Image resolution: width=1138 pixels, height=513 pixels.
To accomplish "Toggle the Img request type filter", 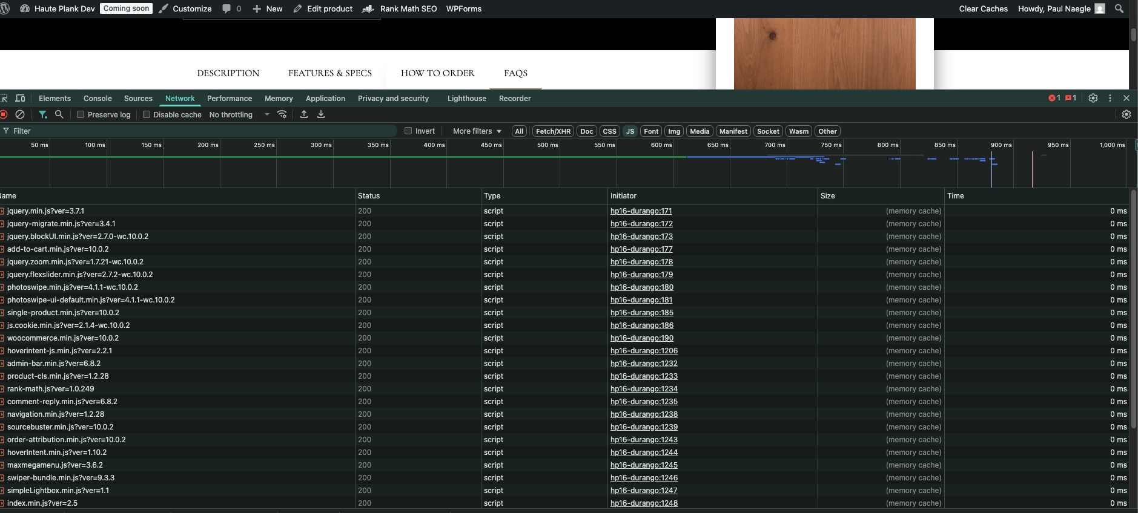I will pyautogui.click(x=674, y=131).
